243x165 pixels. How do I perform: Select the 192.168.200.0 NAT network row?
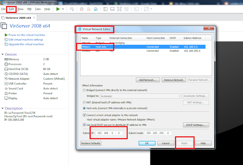coord(144,51)
